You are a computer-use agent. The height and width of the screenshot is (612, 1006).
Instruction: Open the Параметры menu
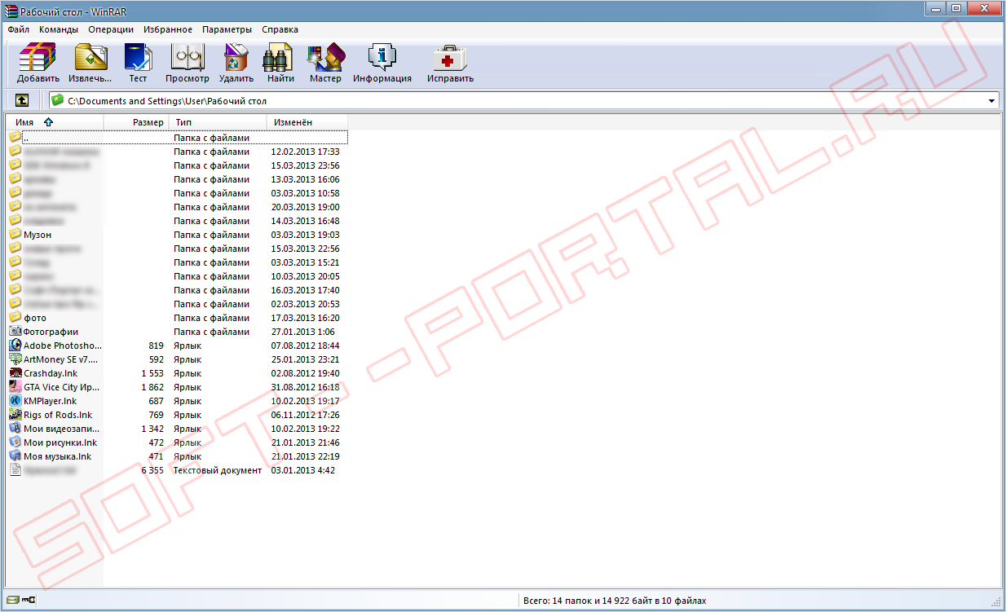(x=227, y=29)
